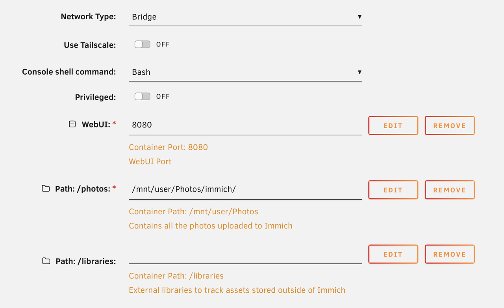Click the "WebUI:" field label
The width and height of the screenshot is (504, 308).
(x=96, y=124)
